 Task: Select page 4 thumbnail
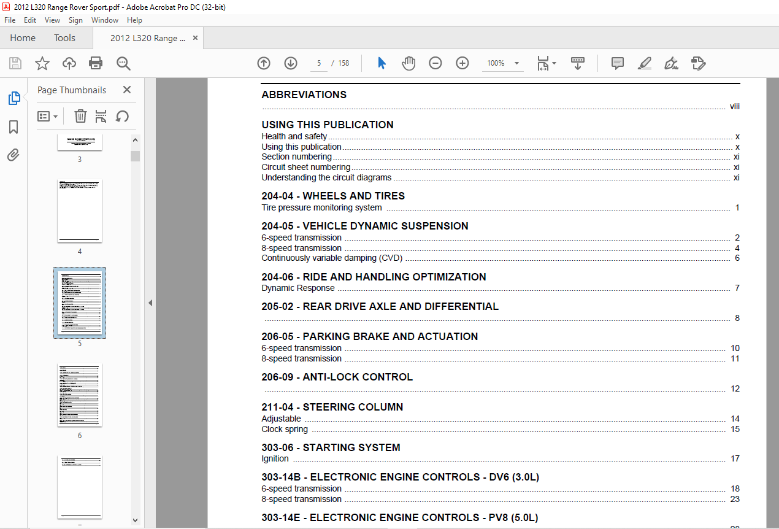[80, 212]
